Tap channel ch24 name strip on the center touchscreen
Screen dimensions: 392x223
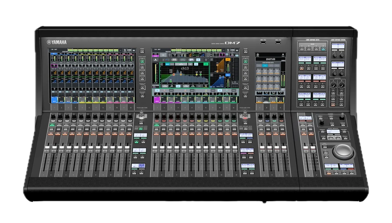click(233, 101)
